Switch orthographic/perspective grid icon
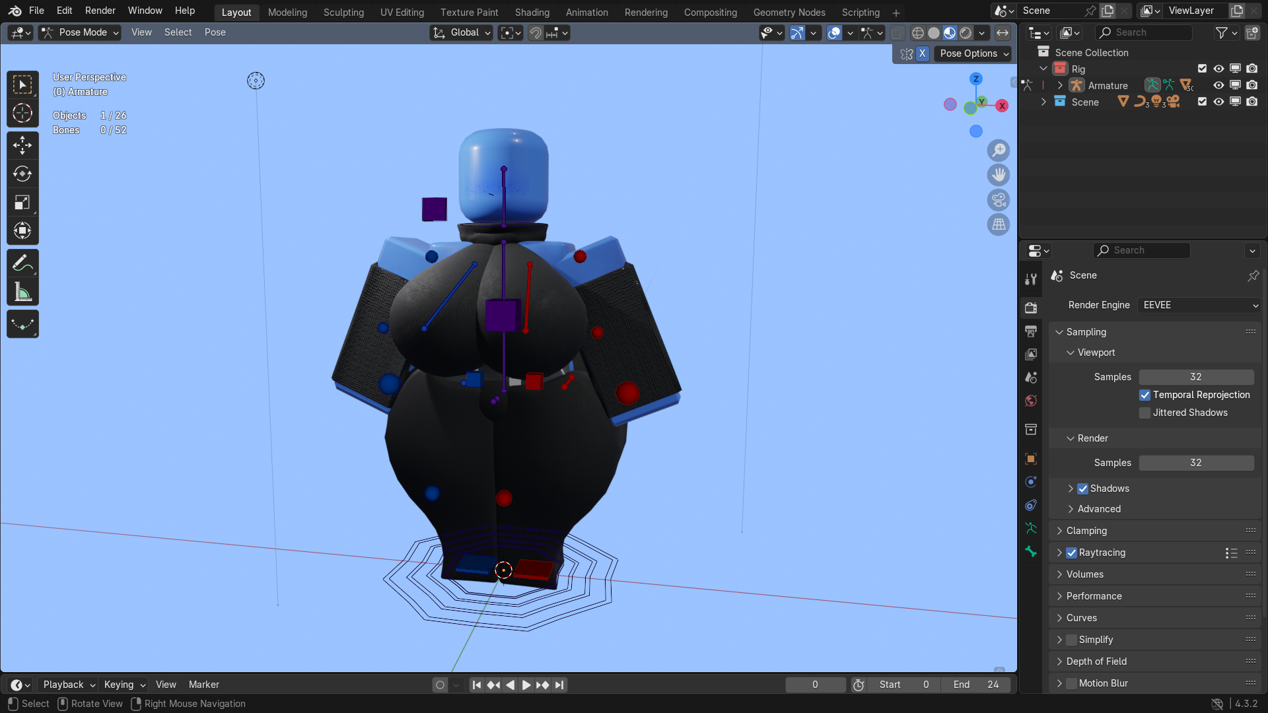Viewport: 1268px width, 713px height. 999,224
